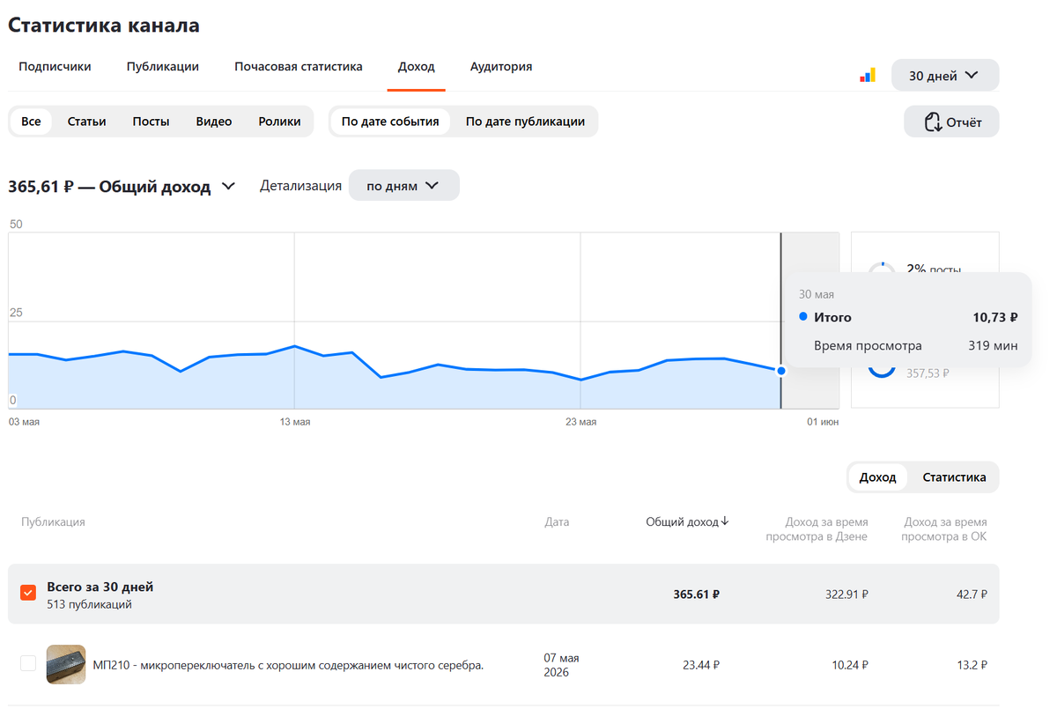Viewport: 1057px width, 709px height.
Task: Switch to Почасовая статистика tab
Action: coord(299,67)
